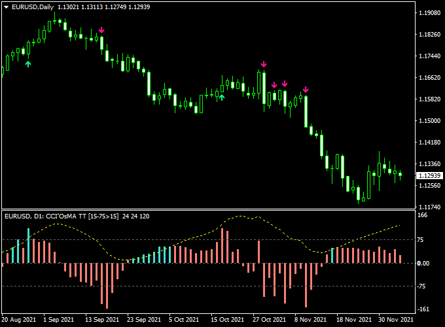Click the 8 Nov 2021 date label
The image size is (445, 327).
[310, 320]
